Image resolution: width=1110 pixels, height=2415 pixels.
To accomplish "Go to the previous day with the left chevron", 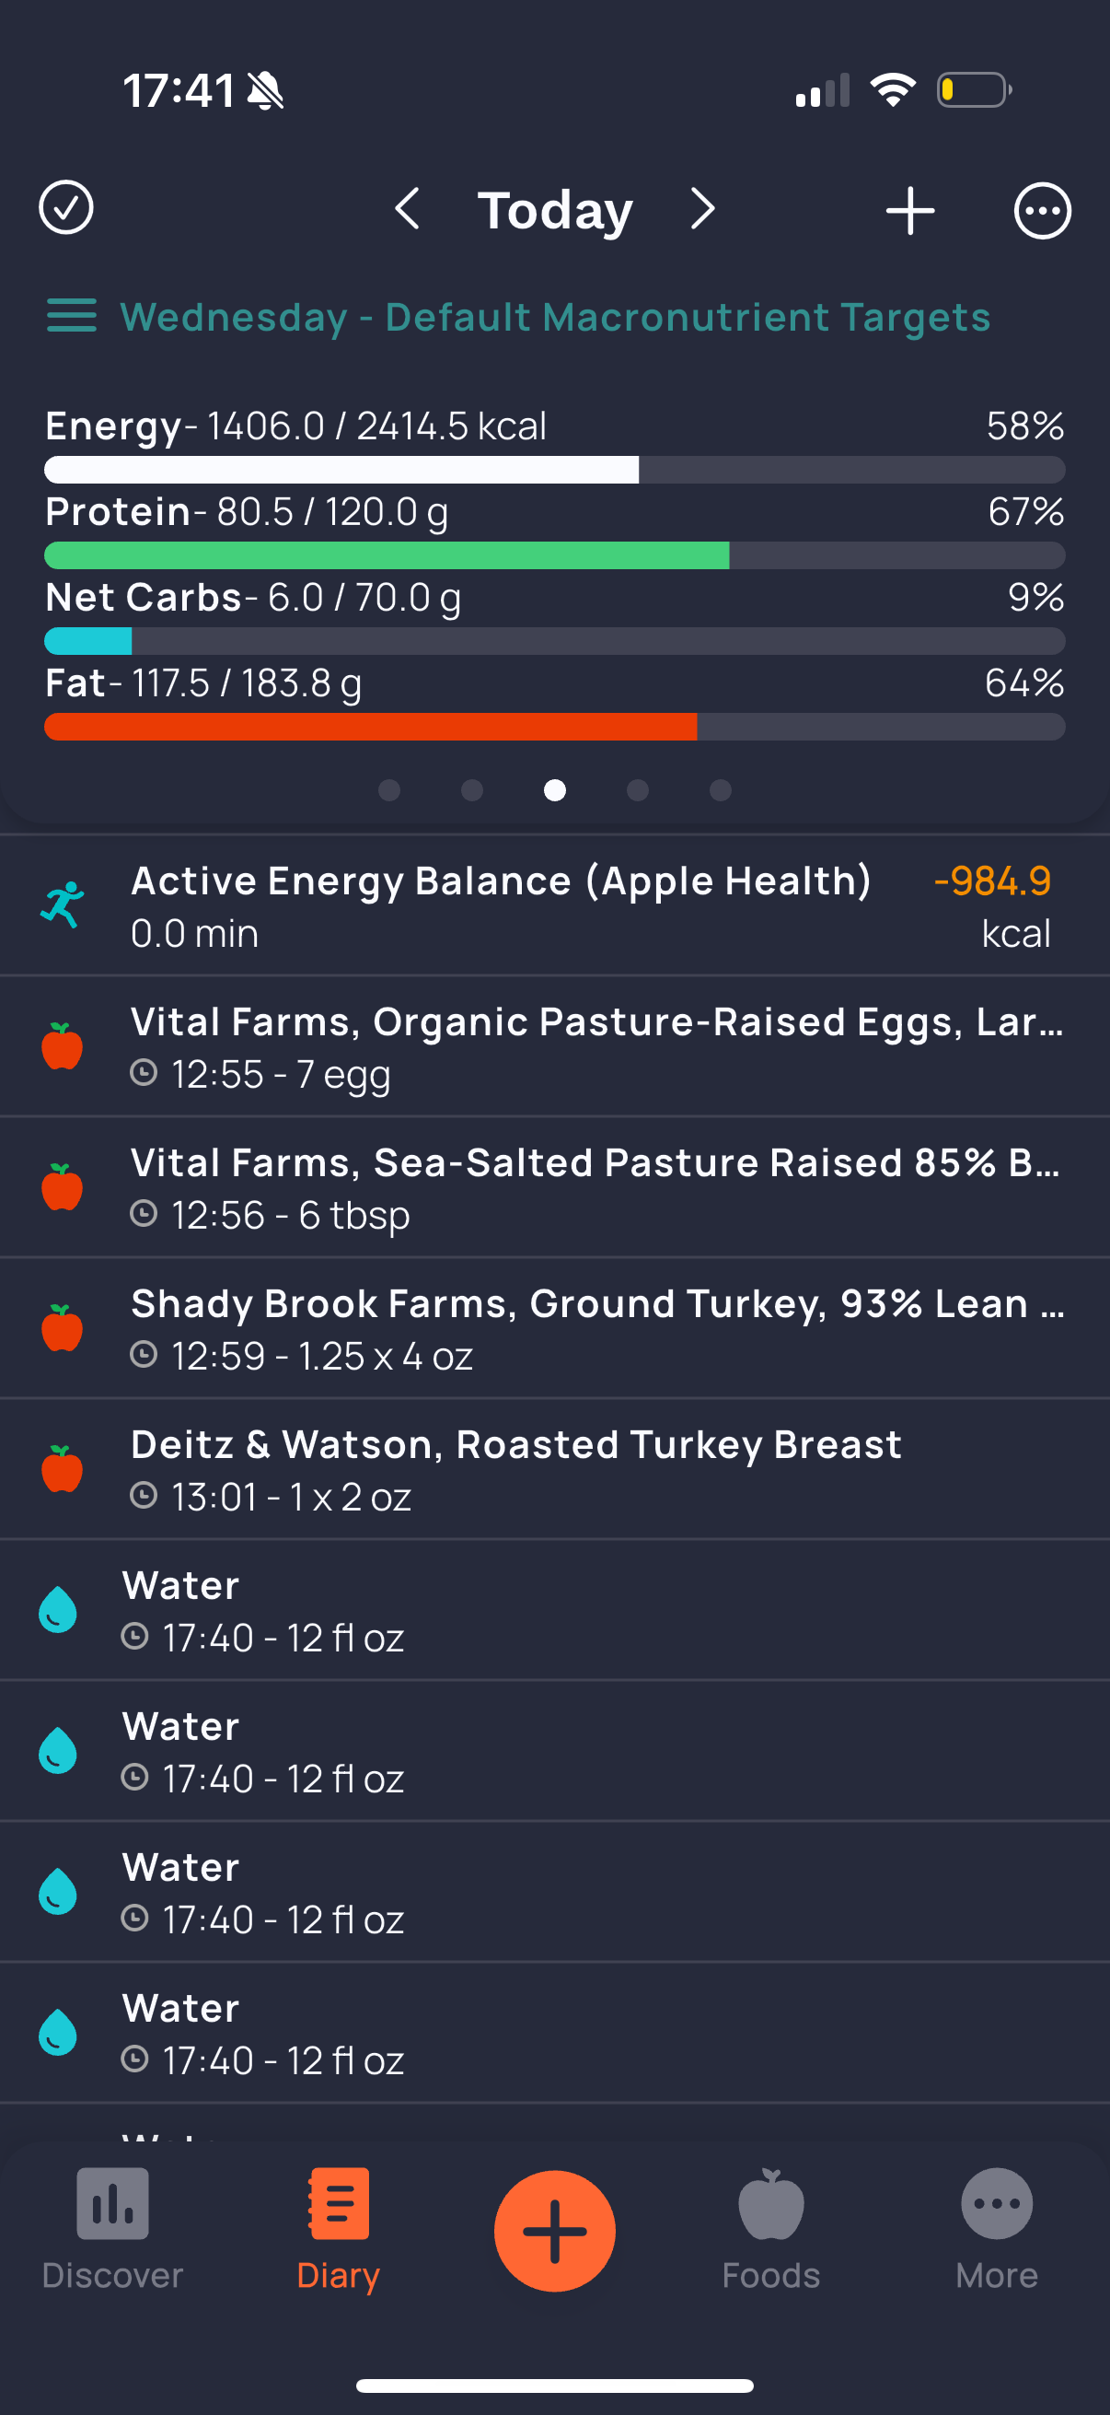I will [407, 208].
